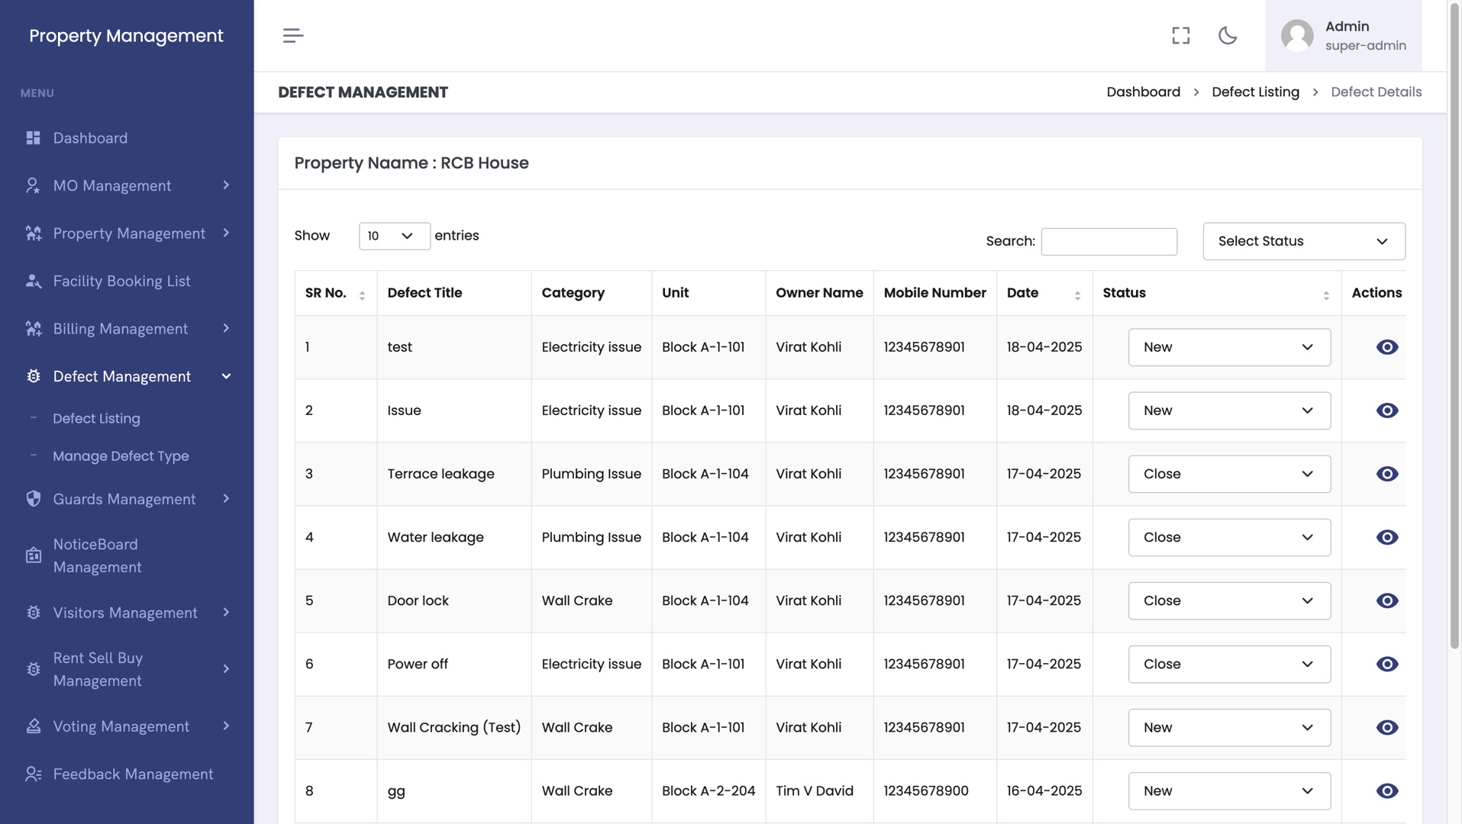
Task: Click the Feedback Management icon
Action: (33, 774)
